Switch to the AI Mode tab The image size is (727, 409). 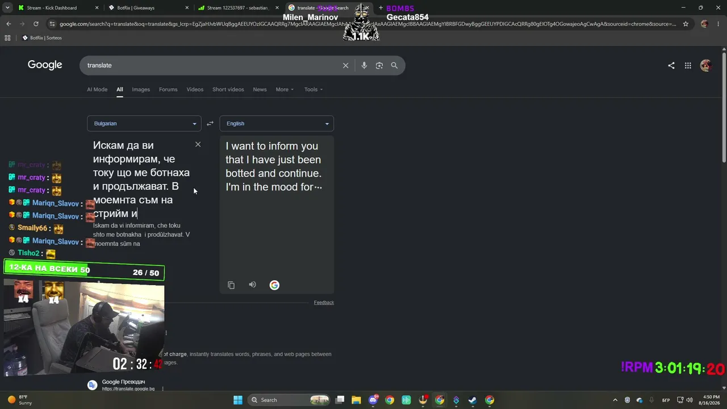coord(97,89)
